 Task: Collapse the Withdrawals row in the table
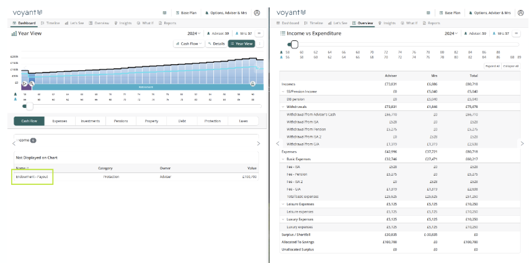pyautogui.click(x=283, y=107)
